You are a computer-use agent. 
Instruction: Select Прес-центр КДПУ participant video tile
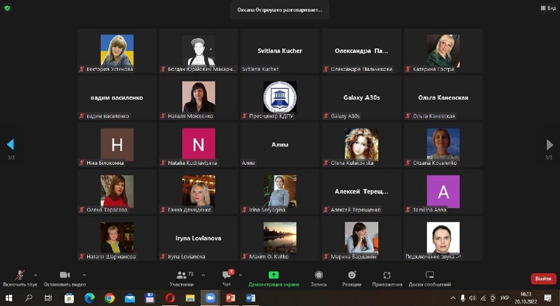[x=279, y=98]
